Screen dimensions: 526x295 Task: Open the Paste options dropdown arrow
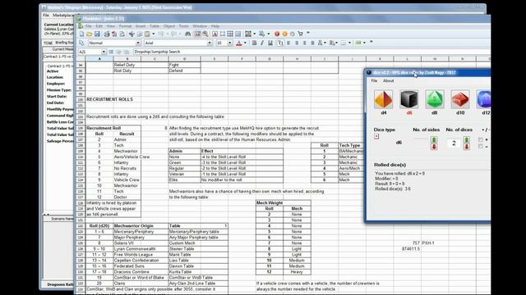point(154,34)
